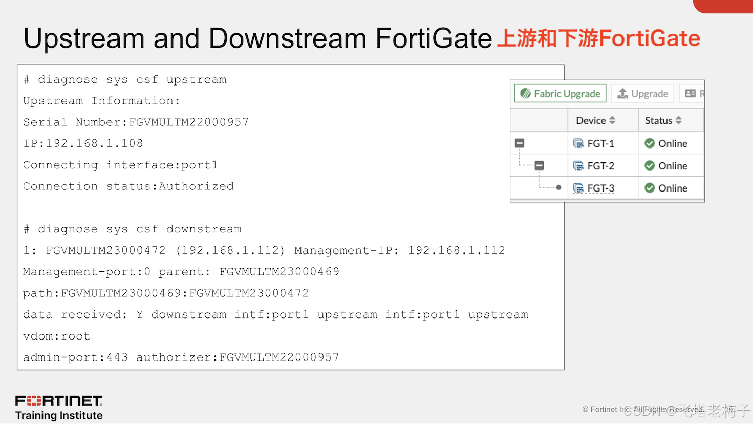Select the FGT-1 device name
The height and width of the screenshot is (424, 753).
pyautogui.click(x=600, y=144)
